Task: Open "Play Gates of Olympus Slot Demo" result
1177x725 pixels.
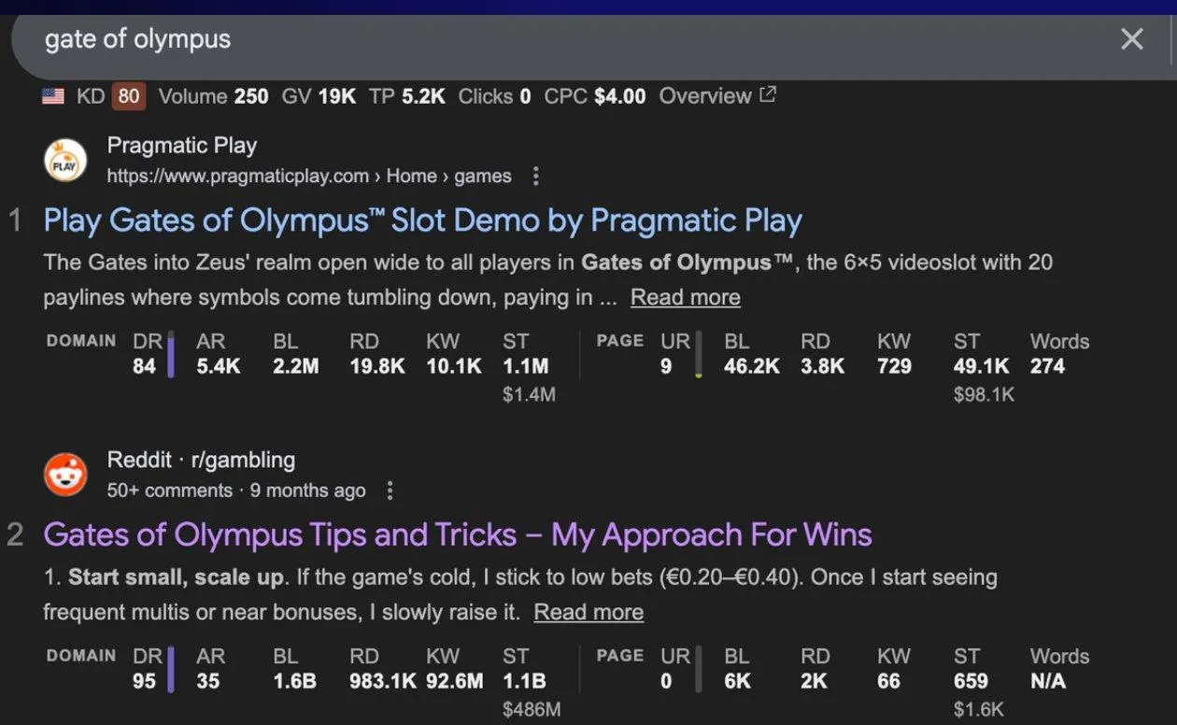Action: 423,220
